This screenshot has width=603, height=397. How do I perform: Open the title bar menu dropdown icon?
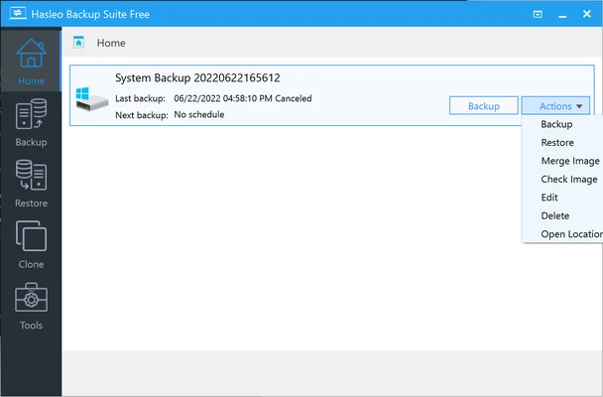(x=538, y=14)
